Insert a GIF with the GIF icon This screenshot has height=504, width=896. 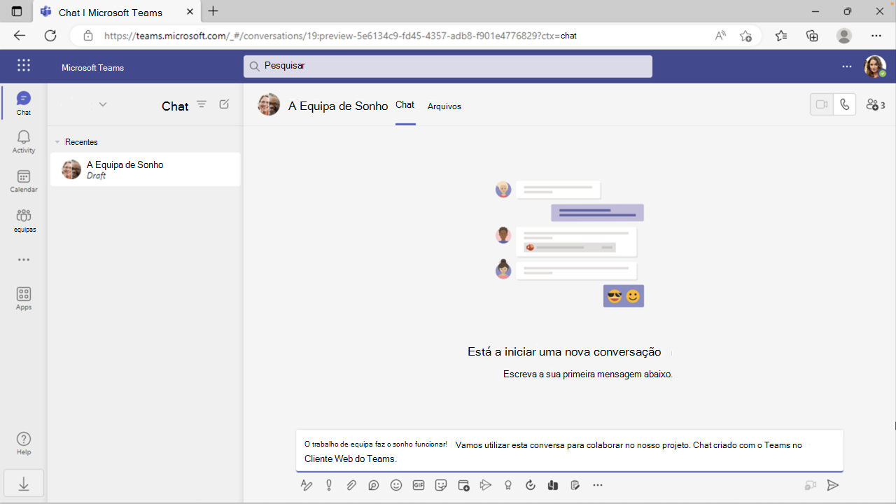coord(419,485)
